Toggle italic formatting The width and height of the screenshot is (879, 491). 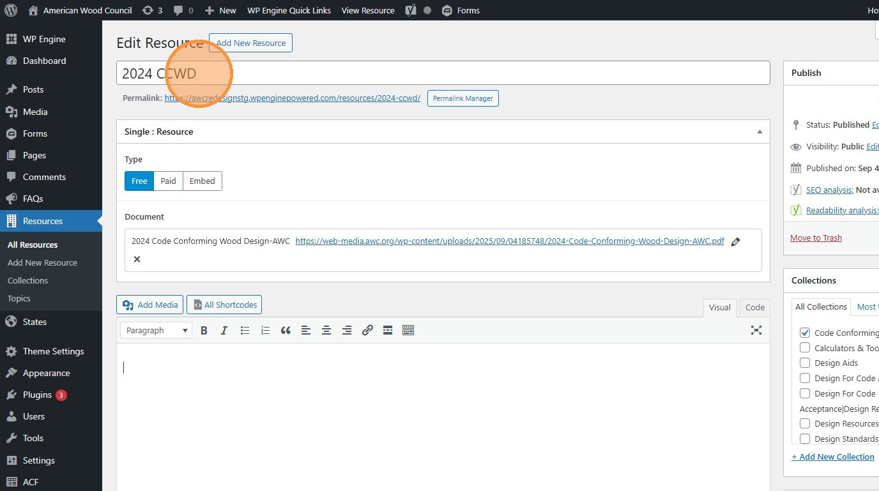point(224,330)
